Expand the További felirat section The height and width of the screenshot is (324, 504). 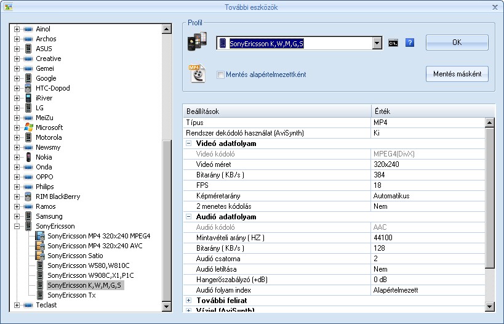point(189,301)
